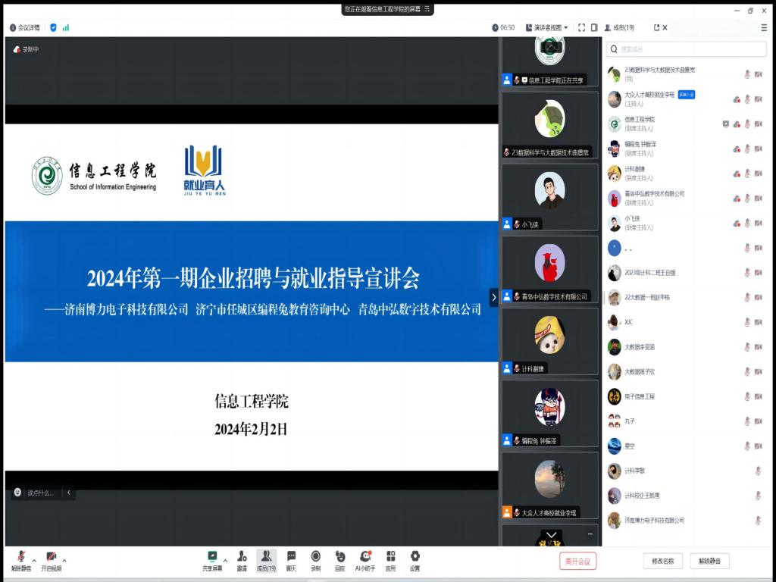Viewport: 776px width, 582px height.
Task: Open the 回应 reactions icon
Action: click(x=340, y=560)
